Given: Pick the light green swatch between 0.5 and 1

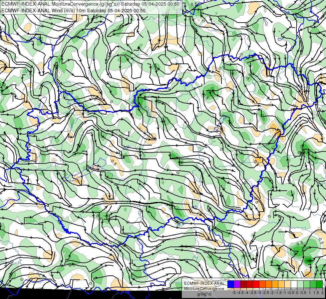Looking at the screenshot, I should click(x=307, y=284).
